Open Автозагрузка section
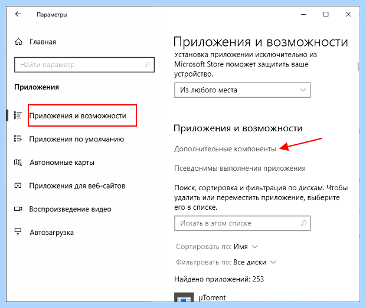 [x=51, y=233]
